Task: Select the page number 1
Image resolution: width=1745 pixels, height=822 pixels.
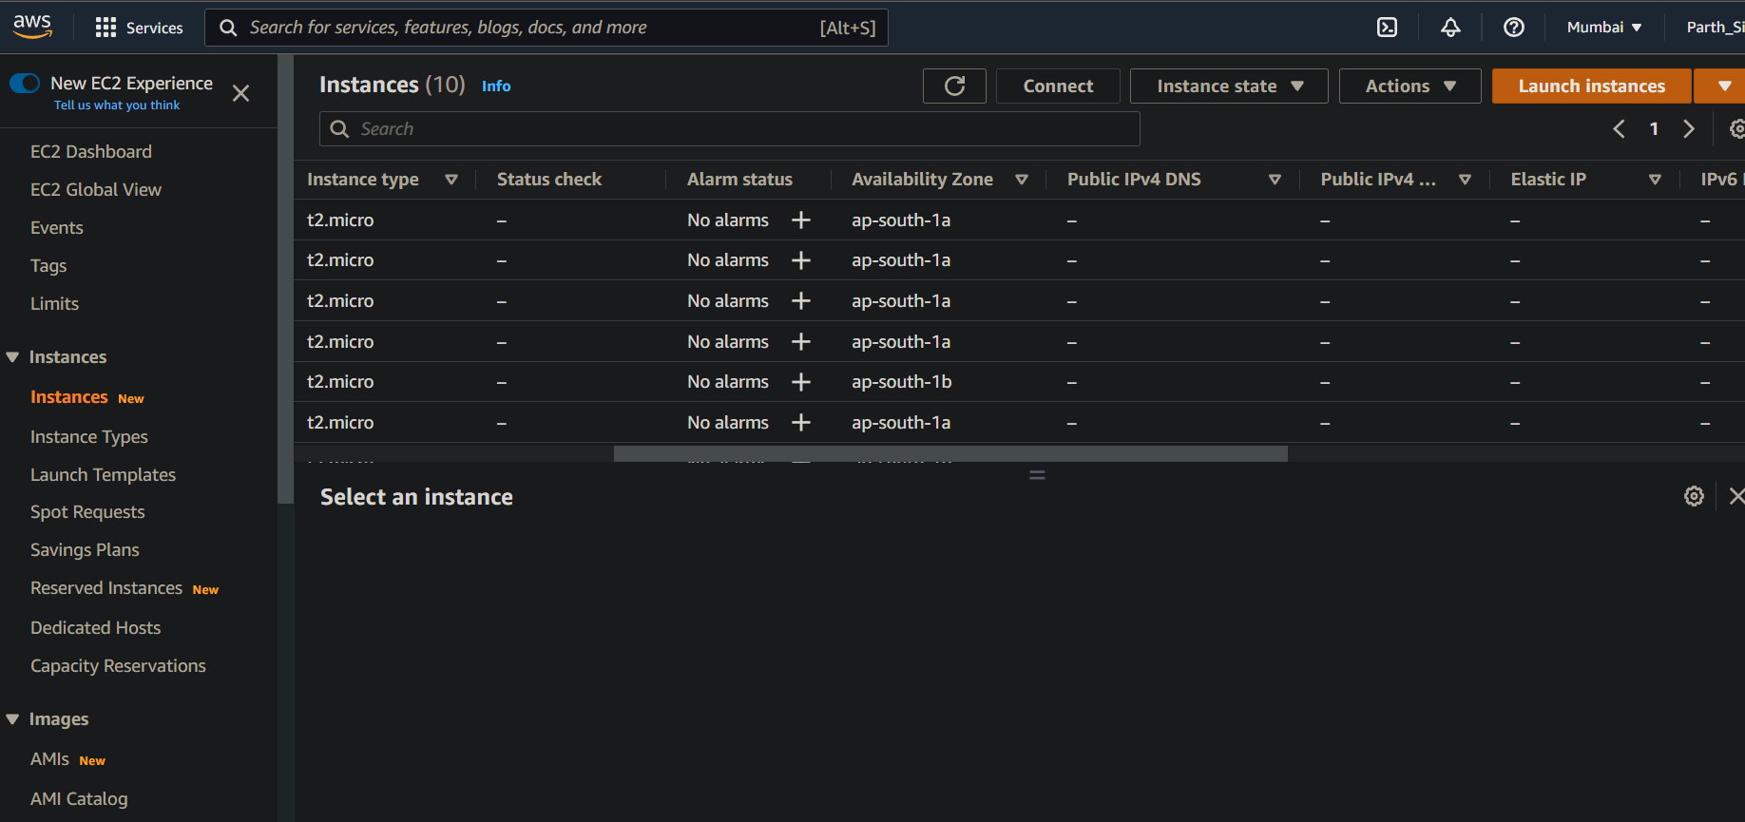Action: (1654, 129)
